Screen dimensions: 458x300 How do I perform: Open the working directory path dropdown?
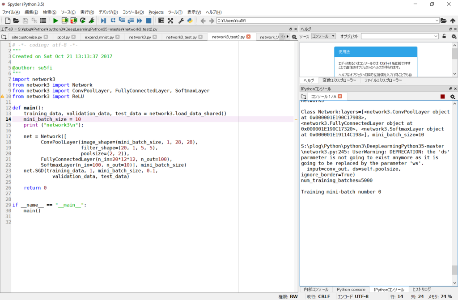tap(437, 21)
